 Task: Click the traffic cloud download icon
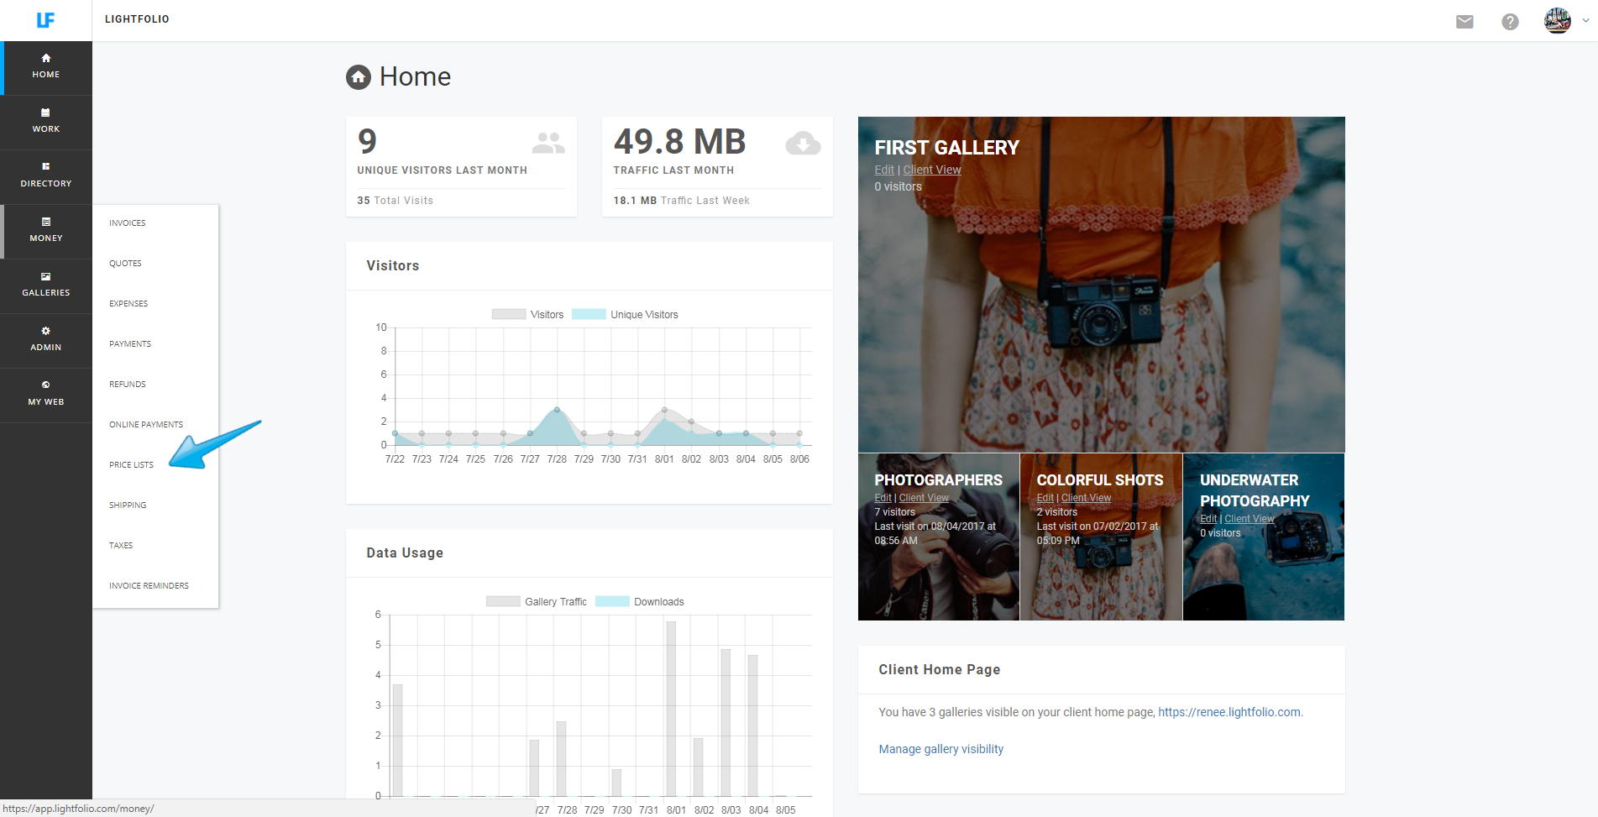click(x=803, y=143)
